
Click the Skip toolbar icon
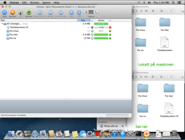pos(71,12)
